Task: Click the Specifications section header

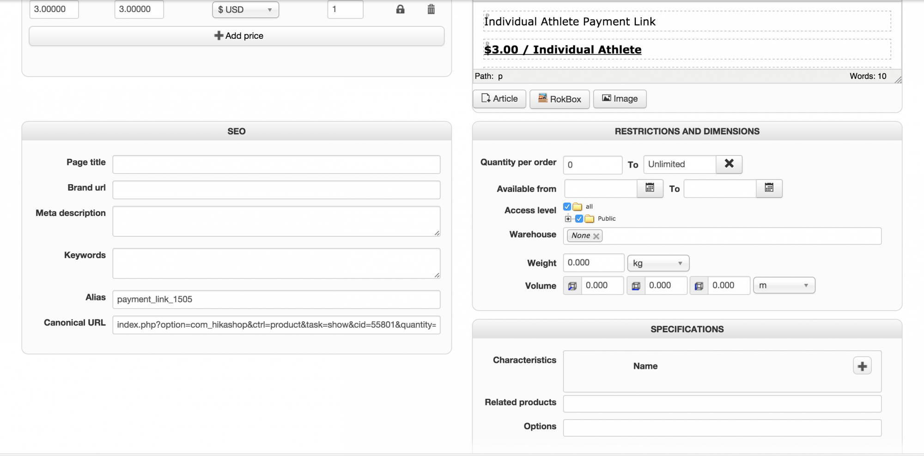Action: (687, 330)
